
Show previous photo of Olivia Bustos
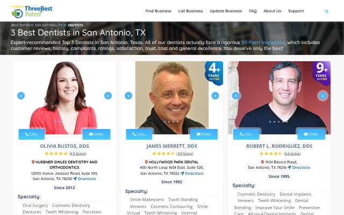tap(21, 96)
